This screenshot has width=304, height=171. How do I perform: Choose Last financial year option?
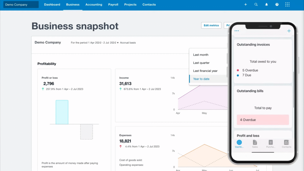tap(205, 71)
